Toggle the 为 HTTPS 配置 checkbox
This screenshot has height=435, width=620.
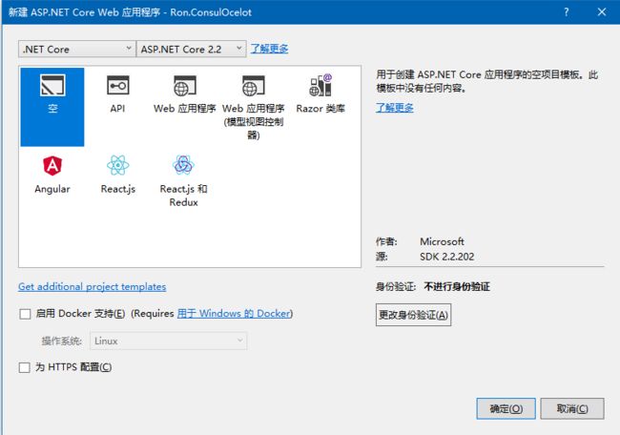[x=25, y=367]
